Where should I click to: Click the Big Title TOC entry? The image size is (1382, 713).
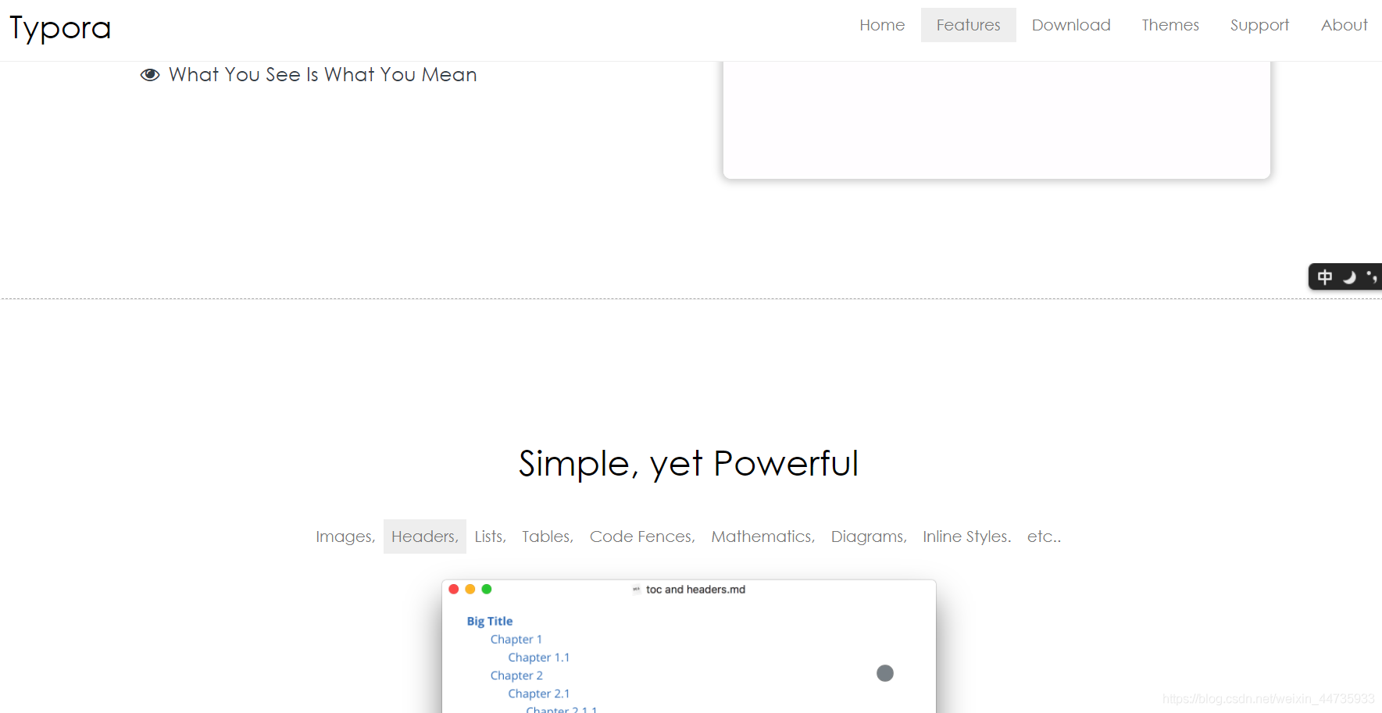490,621
